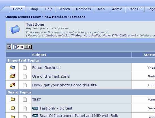This screenshot has width=155, height=118.
Task: Show all pages via 'all' link
Action: [21, 47]
